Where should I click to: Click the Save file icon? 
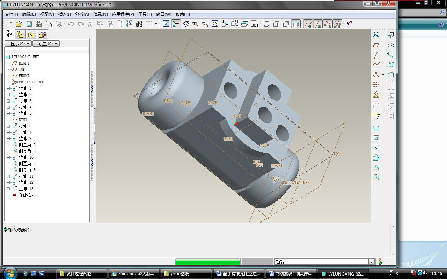tap(29, 24)
